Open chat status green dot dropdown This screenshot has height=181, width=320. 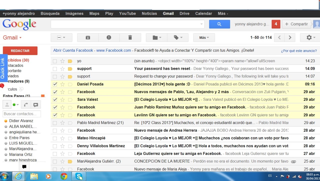click(x=16, y=105)
